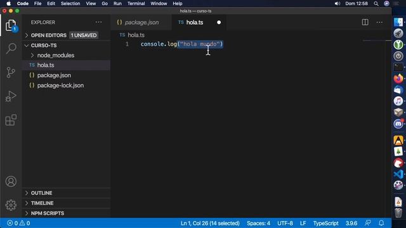Screen dimensions: 406x228
Task: Switch to the package.json tab
Action: [141, 23]
